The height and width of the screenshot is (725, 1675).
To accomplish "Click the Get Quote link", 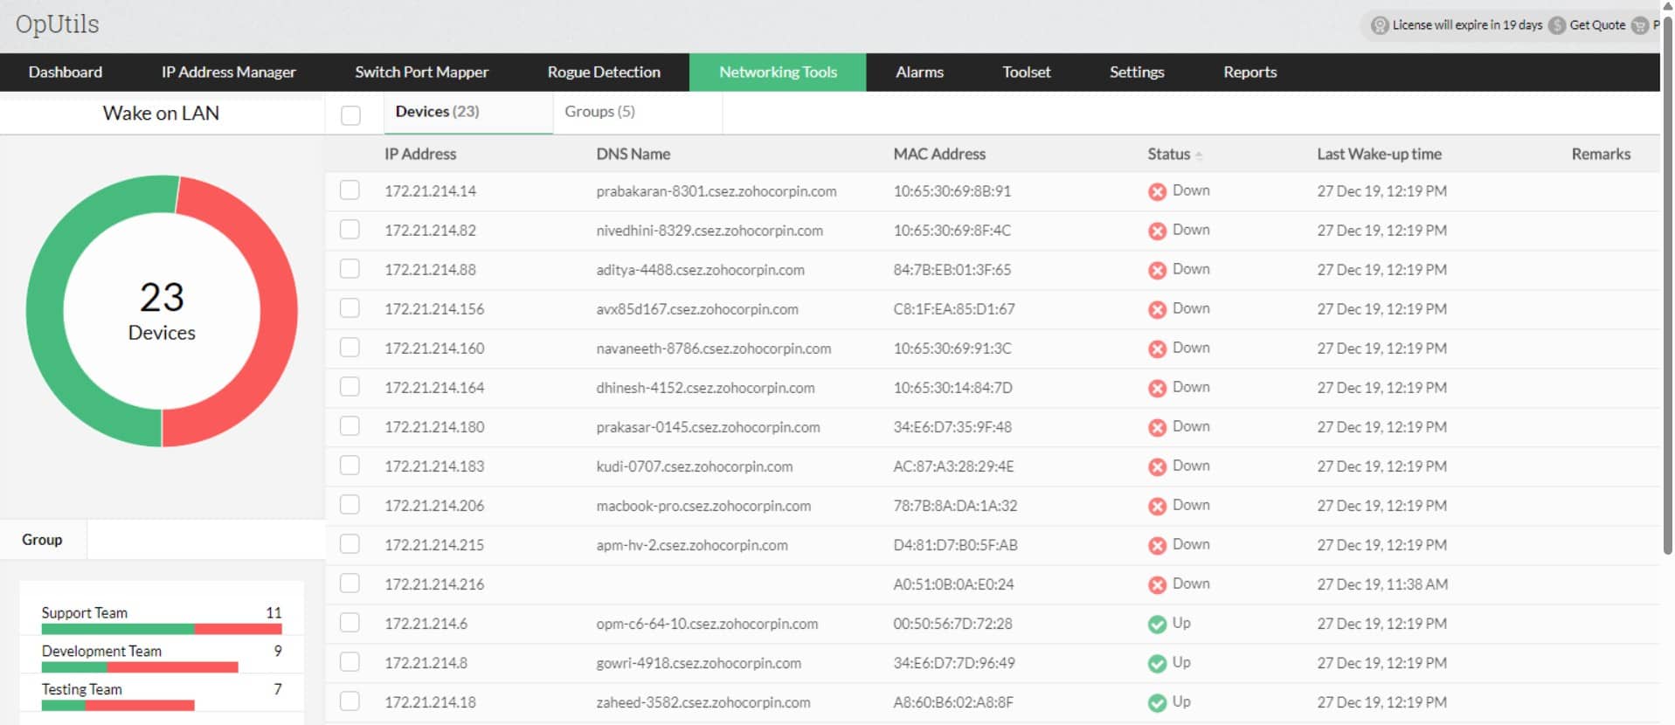I will [x=1597, y=25].
